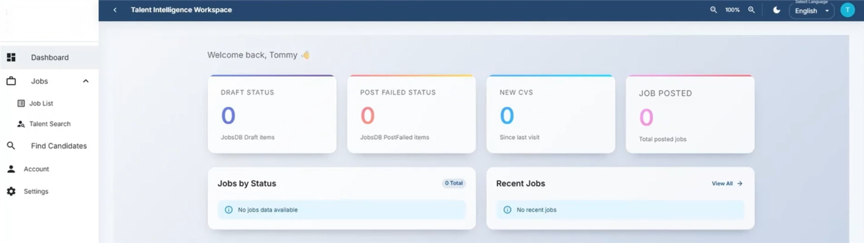Click the 'Jobs by Status' heading
The height and width of the screenshot is (243, 864).
tap(247, 183)
